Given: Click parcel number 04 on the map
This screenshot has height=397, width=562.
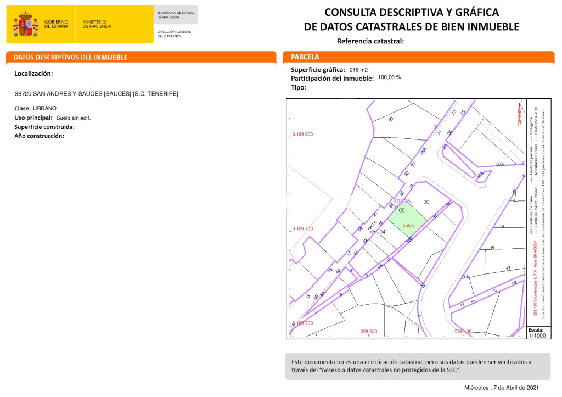Looking at the screenshot, I should pyautogui.click(x=383, y=232).
